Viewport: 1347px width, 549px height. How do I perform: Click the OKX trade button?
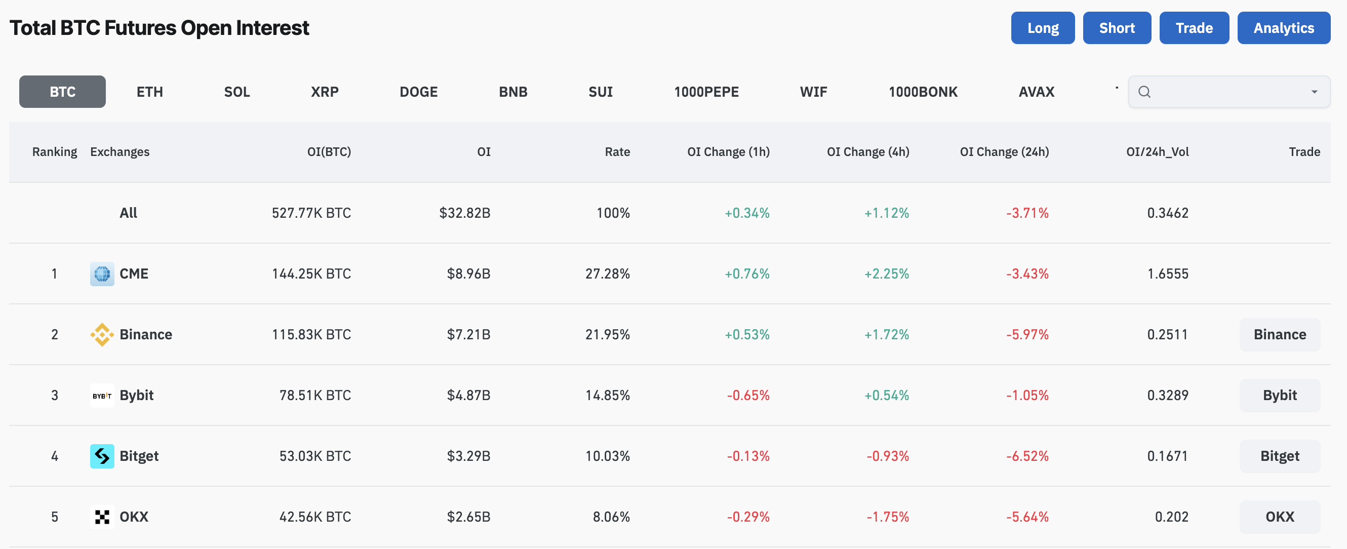coord(1280,517)
